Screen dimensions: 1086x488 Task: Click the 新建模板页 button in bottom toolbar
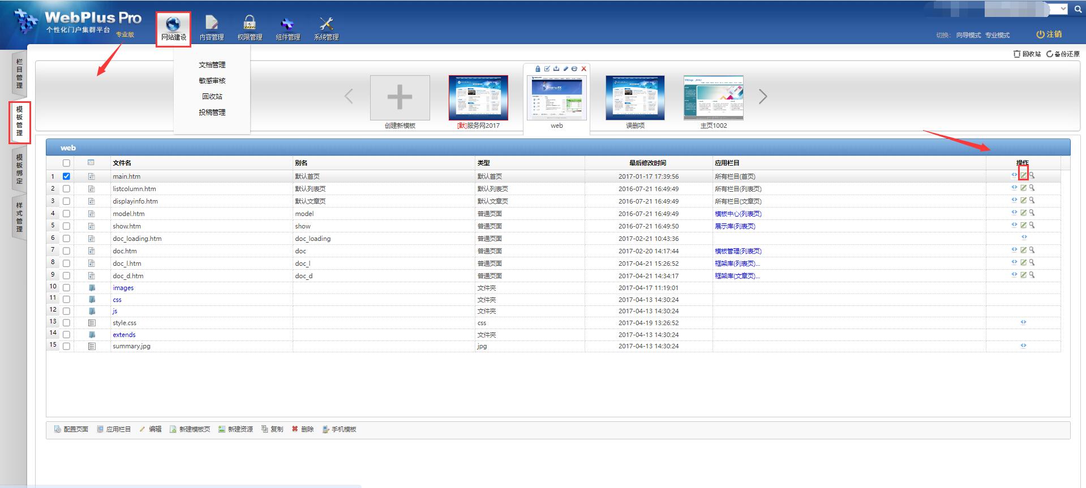[x=190, y=429]
